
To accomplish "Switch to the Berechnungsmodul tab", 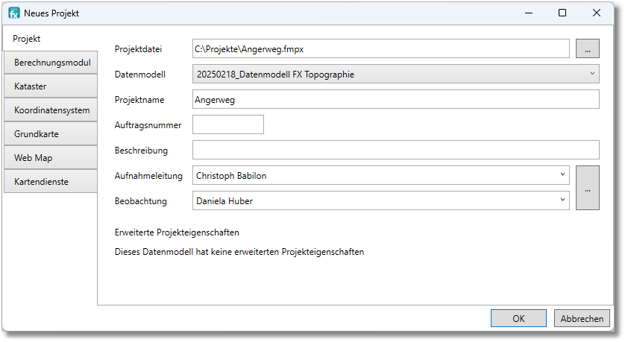I will (x=51, y=63).
